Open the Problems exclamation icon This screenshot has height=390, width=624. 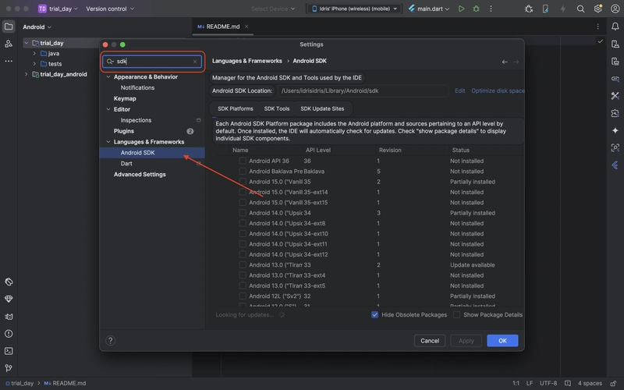9,334
